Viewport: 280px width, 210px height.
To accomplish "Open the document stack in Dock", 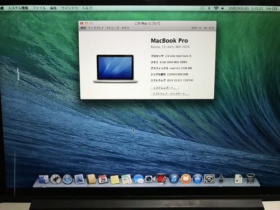I will tap(238, 179).
